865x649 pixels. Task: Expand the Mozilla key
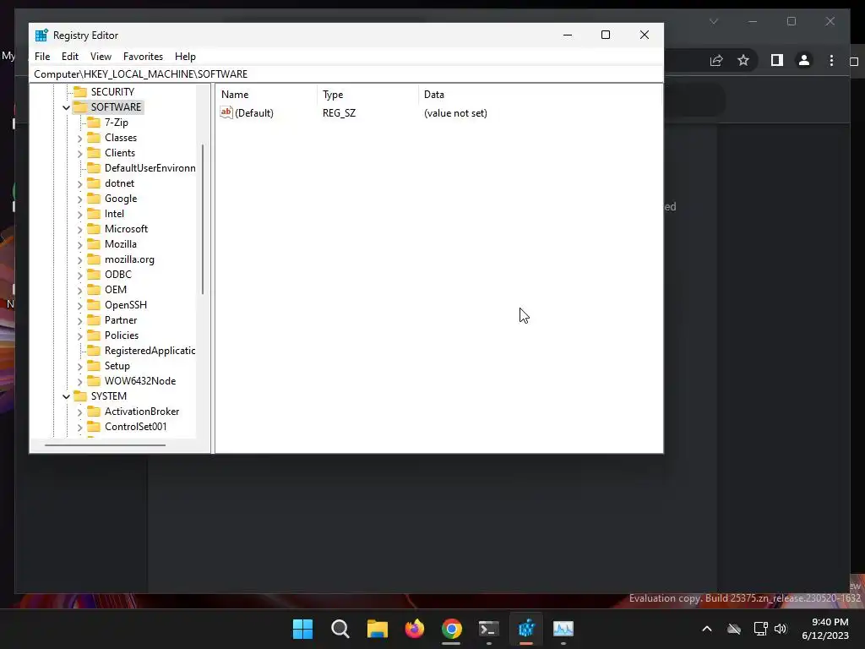pos(80,244)
